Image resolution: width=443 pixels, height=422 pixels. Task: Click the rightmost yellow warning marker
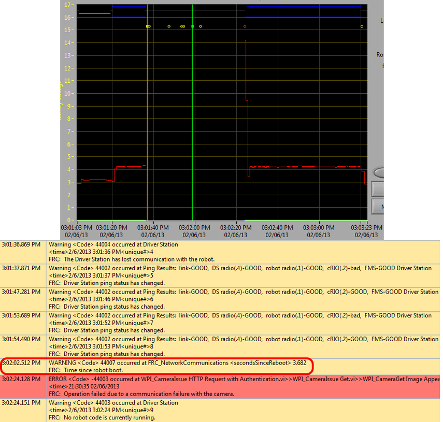pos(362,26)
